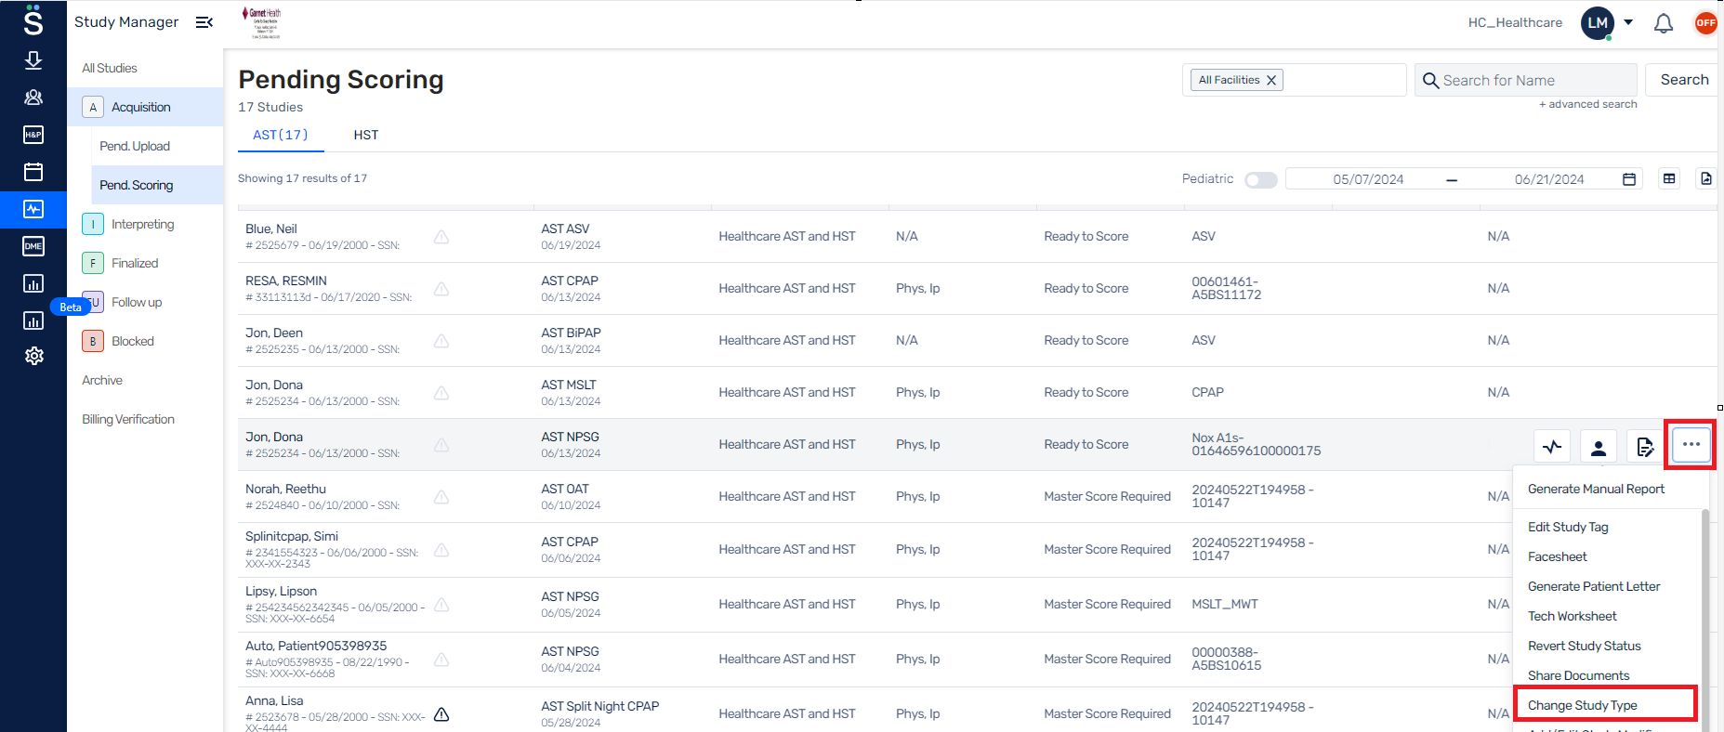Image resolution: width=1724 pixels, height=732 pixels.
Task: Open the patients group icon in sidebar
Action: pos(33,98)
